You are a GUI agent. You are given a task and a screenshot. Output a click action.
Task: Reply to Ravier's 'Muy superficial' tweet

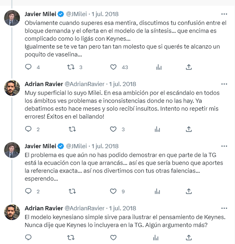pyautogui.click(x=28, y=129)
